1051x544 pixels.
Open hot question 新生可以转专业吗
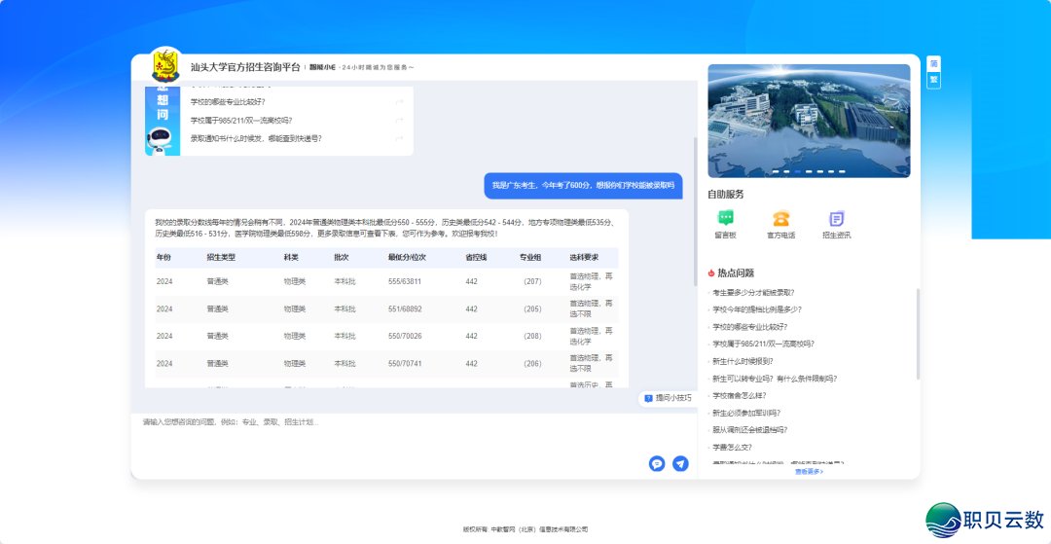click(x=775, y=379)
